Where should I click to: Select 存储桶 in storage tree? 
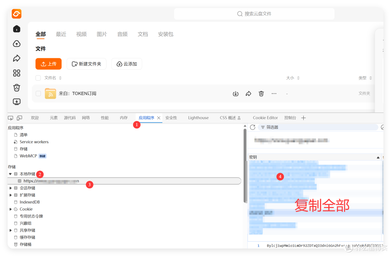[26, 244]
